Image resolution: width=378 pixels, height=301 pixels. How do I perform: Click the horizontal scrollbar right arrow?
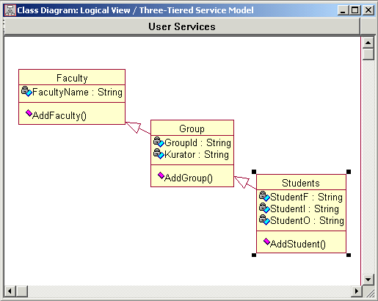[357, 291]
